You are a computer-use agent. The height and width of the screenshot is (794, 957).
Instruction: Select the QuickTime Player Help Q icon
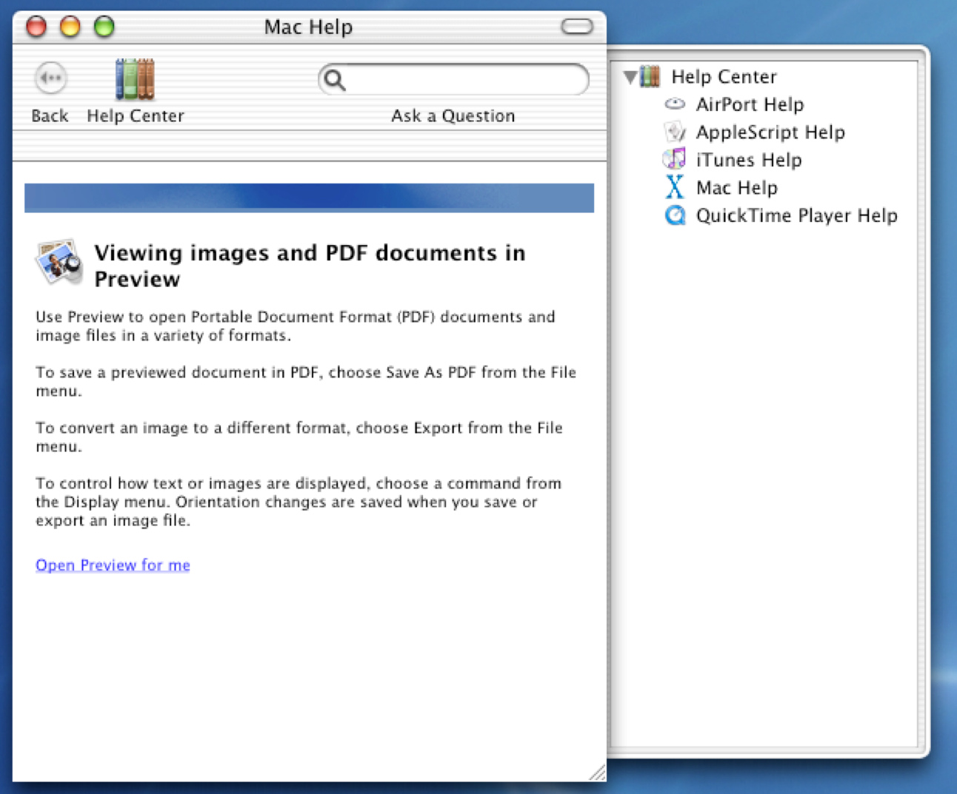tap(675, 215)
